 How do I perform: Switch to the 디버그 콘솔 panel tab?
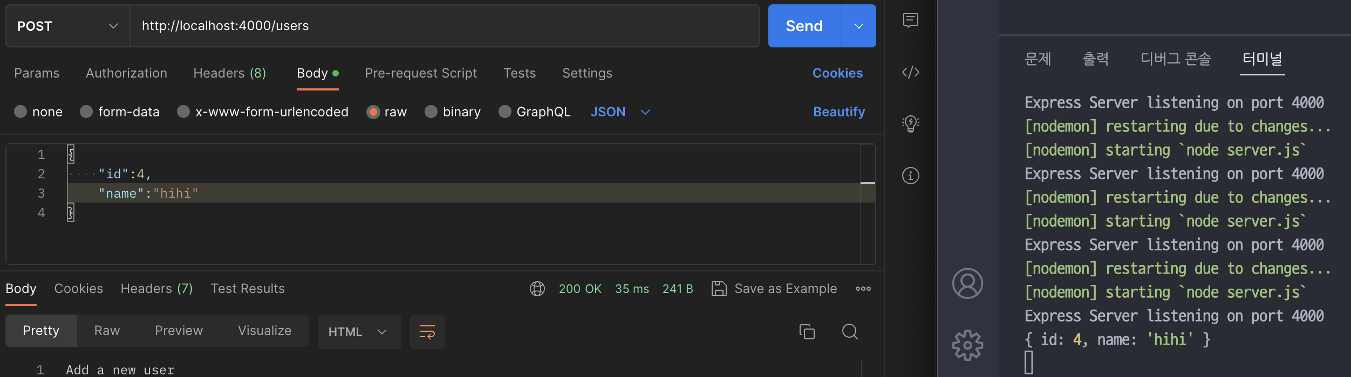[1176, 59]
